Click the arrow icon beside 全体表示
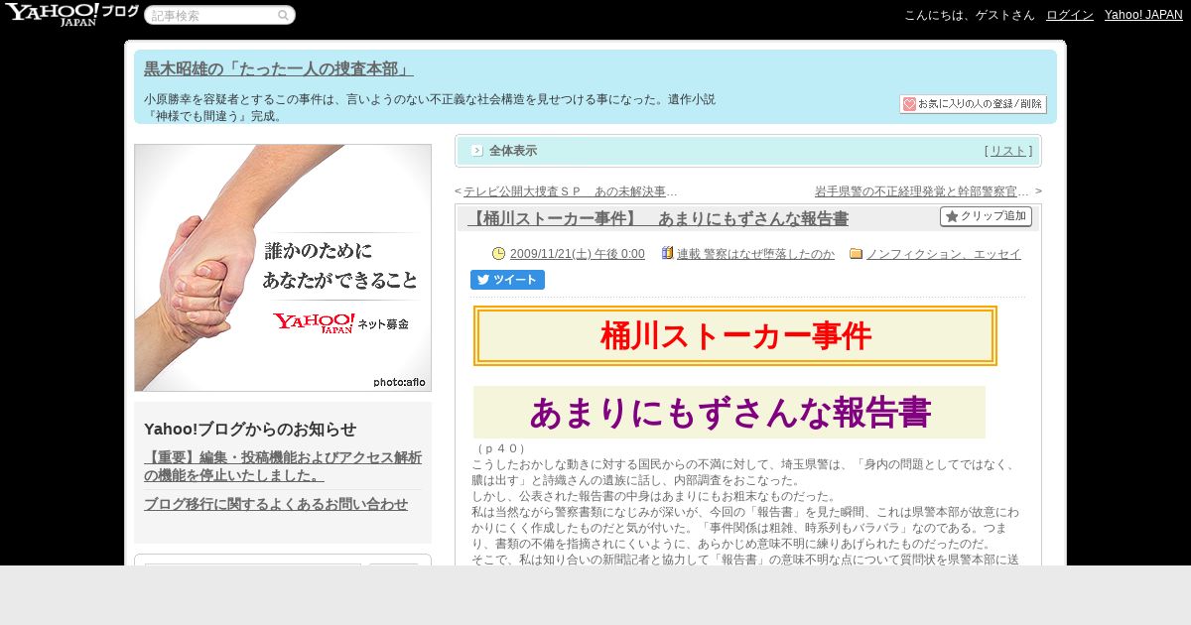1191x625 pixels. click(x=477, y=151)
